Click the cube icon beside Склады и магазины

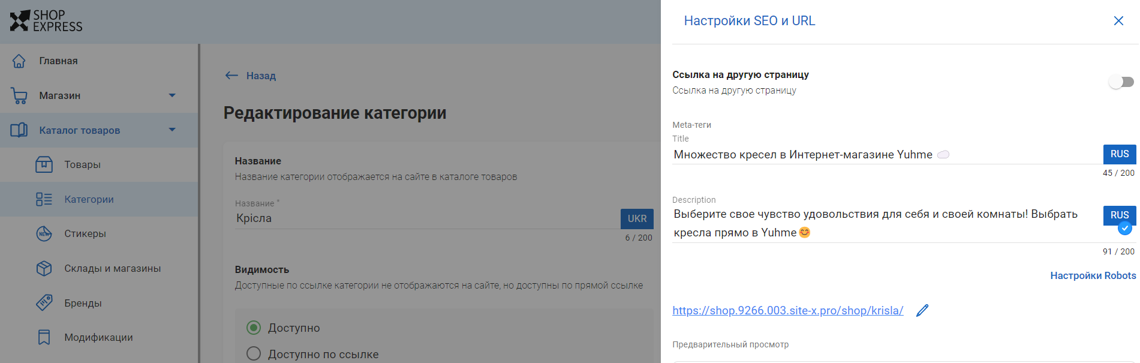(44, 268)
